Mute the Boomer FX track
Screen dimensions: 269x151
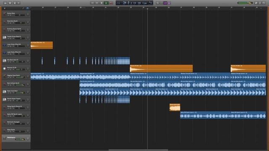[8, 70]
